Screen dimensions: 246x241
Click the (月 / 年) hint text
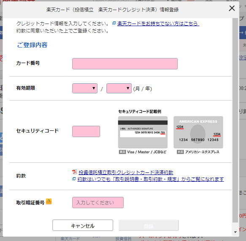point(143,89)
